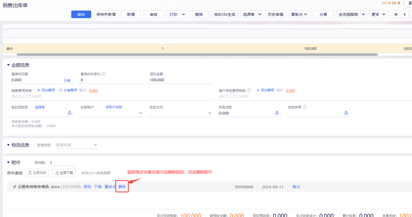Viewport: 412px width, 217px height.
Task: Open the 全流程跟踪 dropdown arrow
Action: point(363,14)
